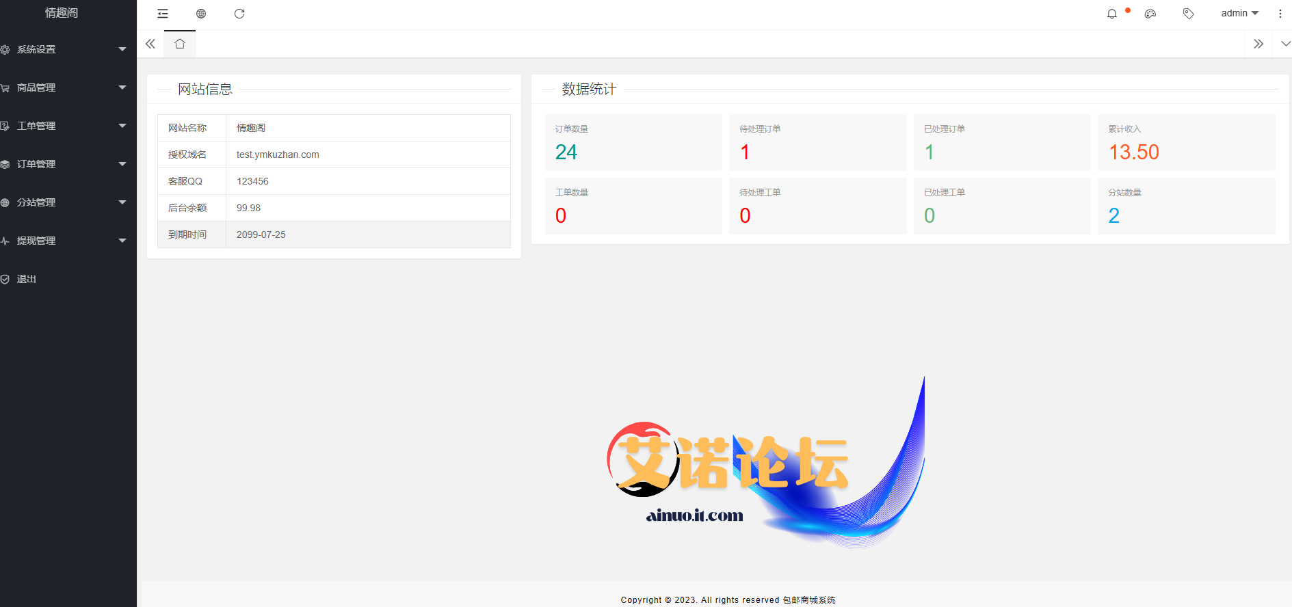Expand the 订单管理 menu arrow
1292x607 pixels.
[122, 164]
